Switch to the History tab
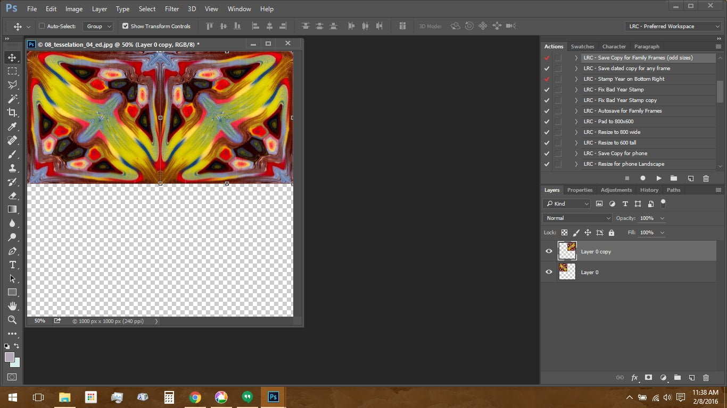This screenshot has height=408, width=727. point(649,190)
